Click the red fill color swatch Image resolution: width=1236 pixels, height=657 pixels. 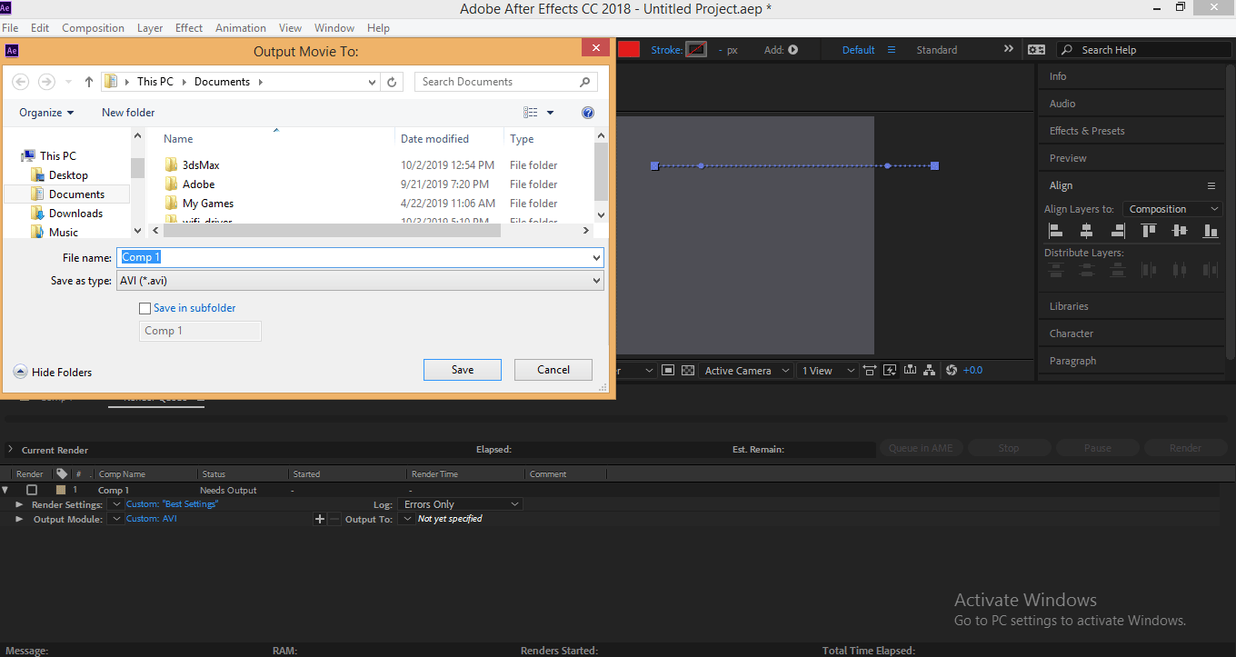[629, 50]
